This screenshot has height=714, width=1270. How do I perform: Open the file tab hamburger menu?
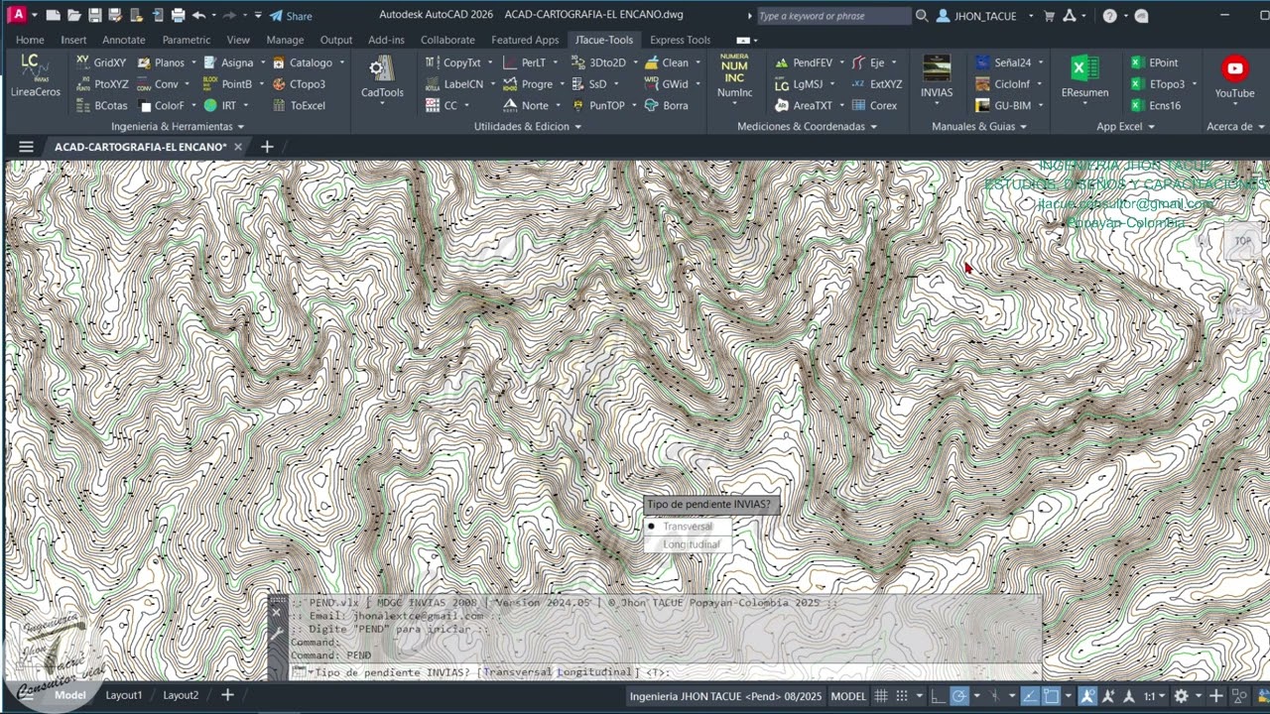[x=26, y=147]
